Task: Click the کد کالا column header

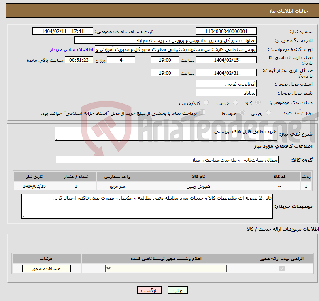Action: (280, 177)
